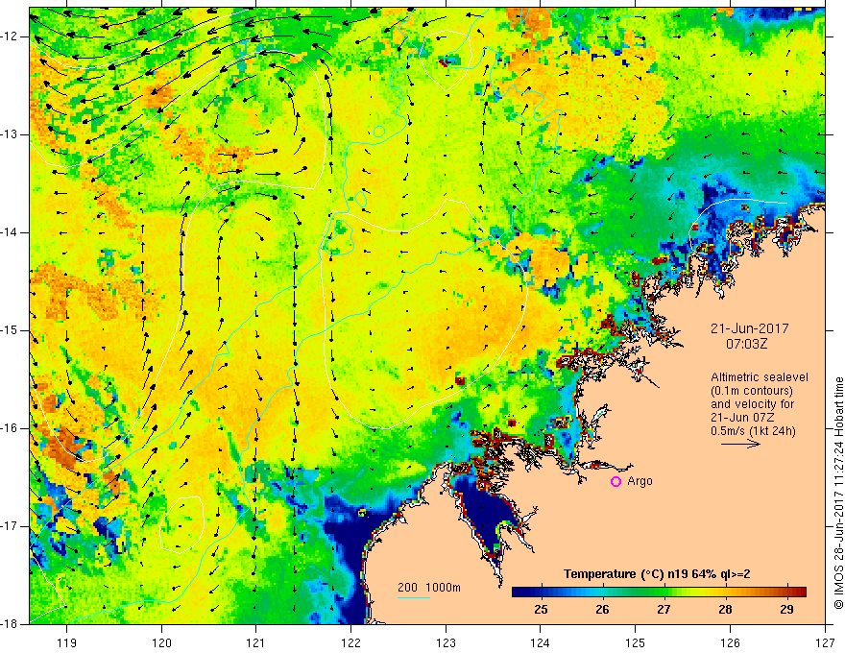Viewport: 845px width, 653px height.
Task: Click the 0.5m/s (1kt 24h) scale text
Action: click(x=753, y=431)
